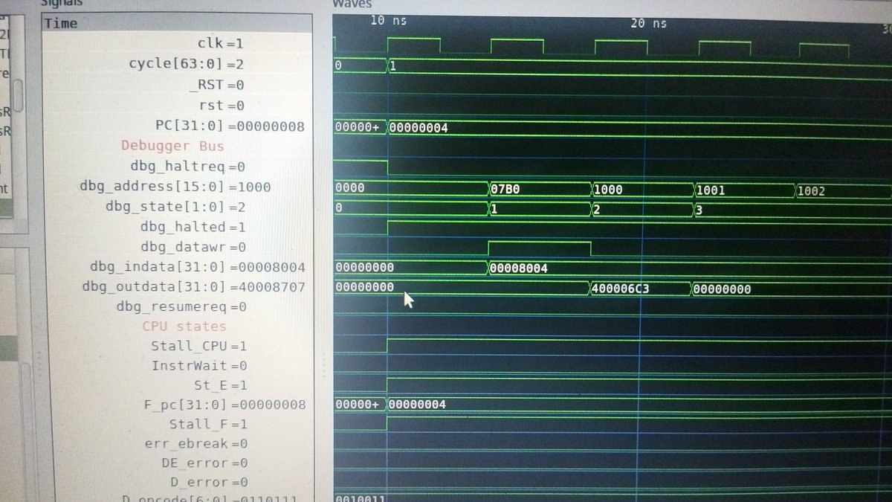
Task: Select the dbg_datawr signal row
Action: tap(193, 246)
